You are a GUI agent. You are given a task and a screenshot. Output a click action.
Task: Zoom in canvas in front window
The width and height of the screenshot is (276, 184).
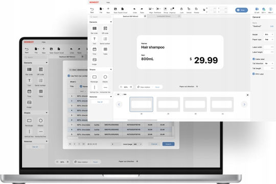point(131,87)
